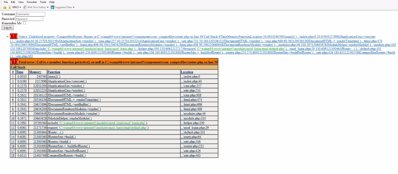Click the ...\router.php:231 location cell

(199, 146)
